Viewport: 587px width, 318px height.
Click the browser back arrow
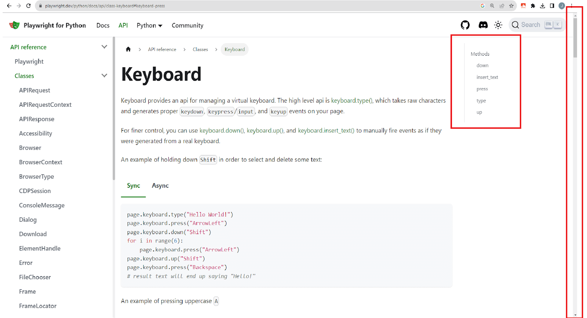point(9,6)
